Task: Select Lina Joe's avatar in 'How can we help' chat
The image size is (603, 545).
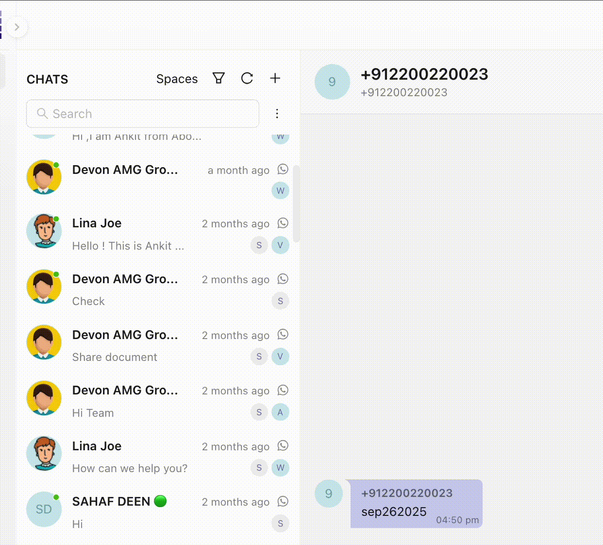Action: click(x=44, y=454)
